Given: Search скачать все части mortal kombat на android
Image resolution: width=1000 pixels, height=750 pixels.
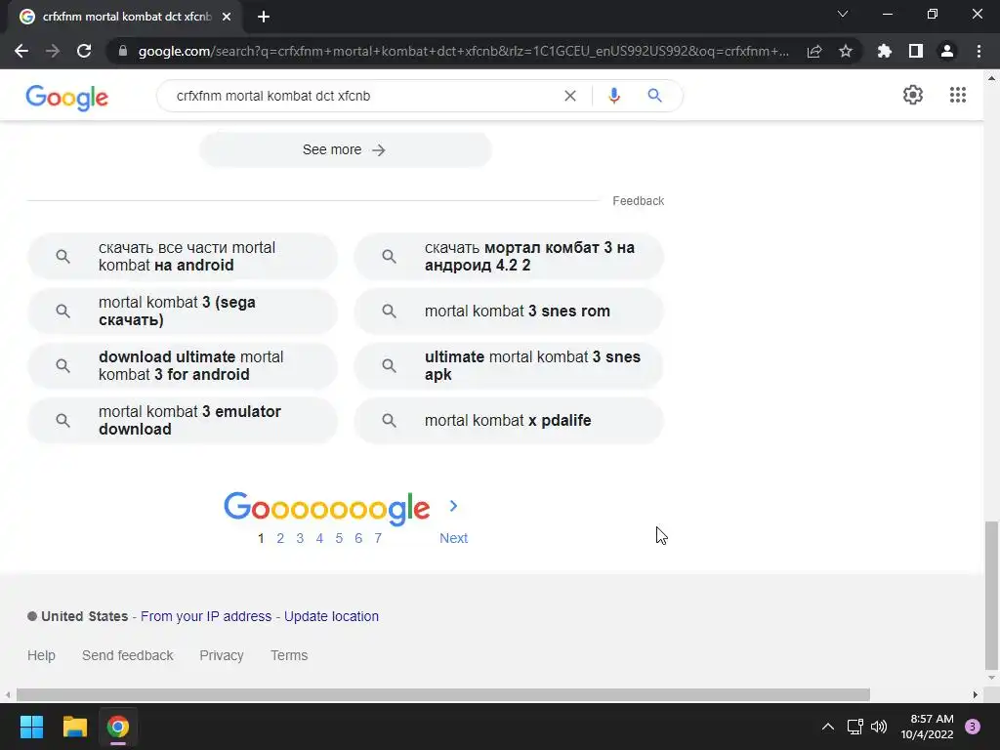Looking at the screenshot, I should [x=183, y=257].
